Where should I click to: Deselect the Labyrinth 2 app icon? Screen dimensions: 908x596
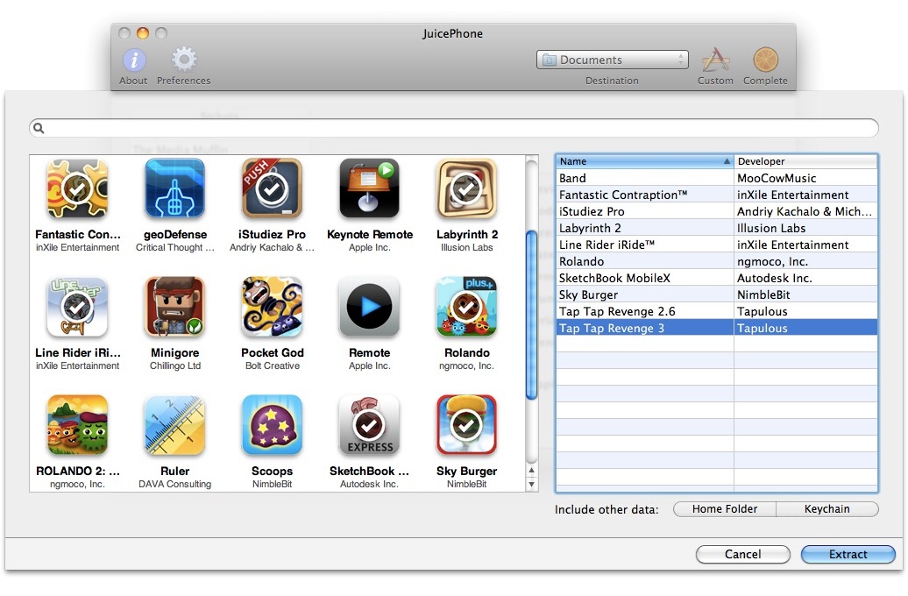coord(467,188)
